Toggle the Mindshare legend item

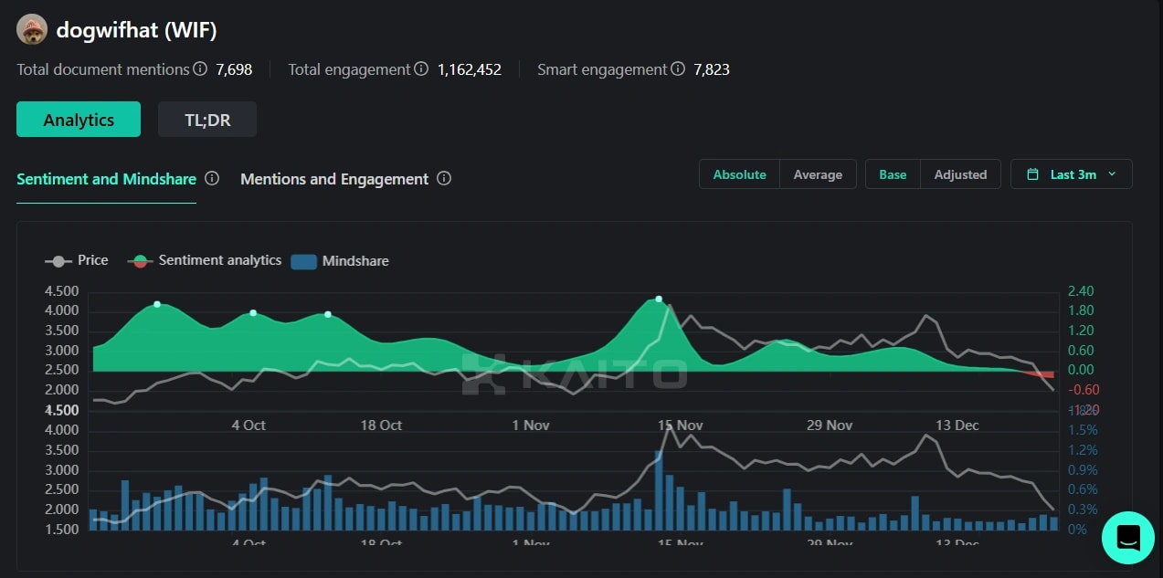tap(339, 261)
